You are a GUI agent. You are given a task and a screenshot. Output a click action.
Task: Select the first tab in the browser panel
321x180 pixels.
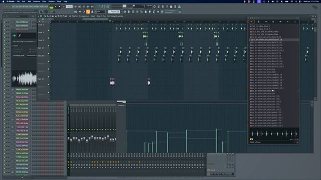tap(251, 21)
